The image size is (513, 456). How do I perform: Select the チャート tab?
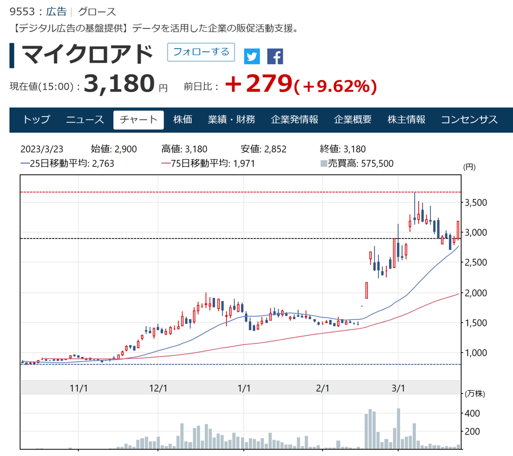point(139,120)
